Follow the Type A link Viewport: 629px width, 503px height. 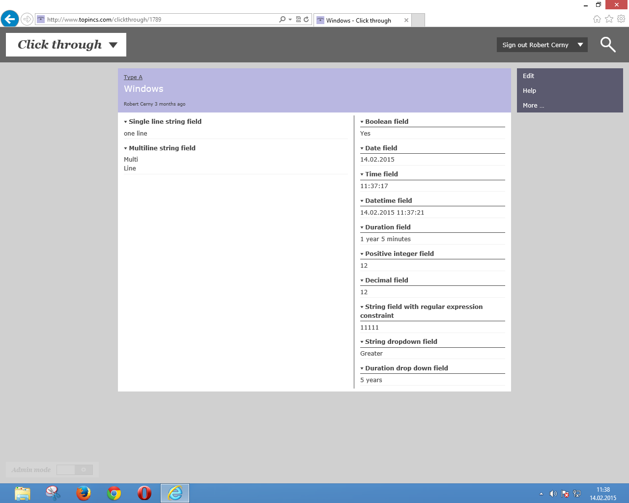tap(133, 78)
